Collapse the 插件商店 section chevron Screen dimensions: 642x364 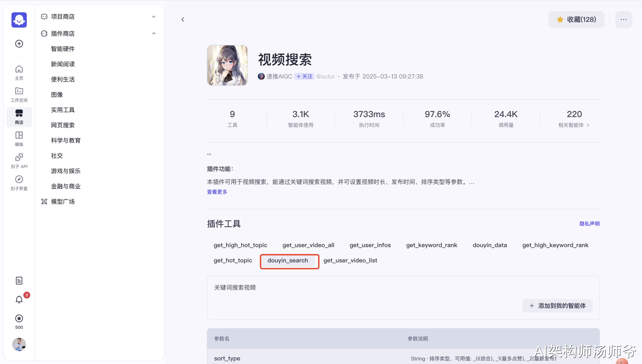click(x=154, y=33)
